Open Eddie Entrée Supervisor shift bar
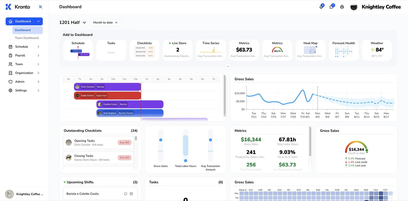408x201 pixels. point(107,96)
